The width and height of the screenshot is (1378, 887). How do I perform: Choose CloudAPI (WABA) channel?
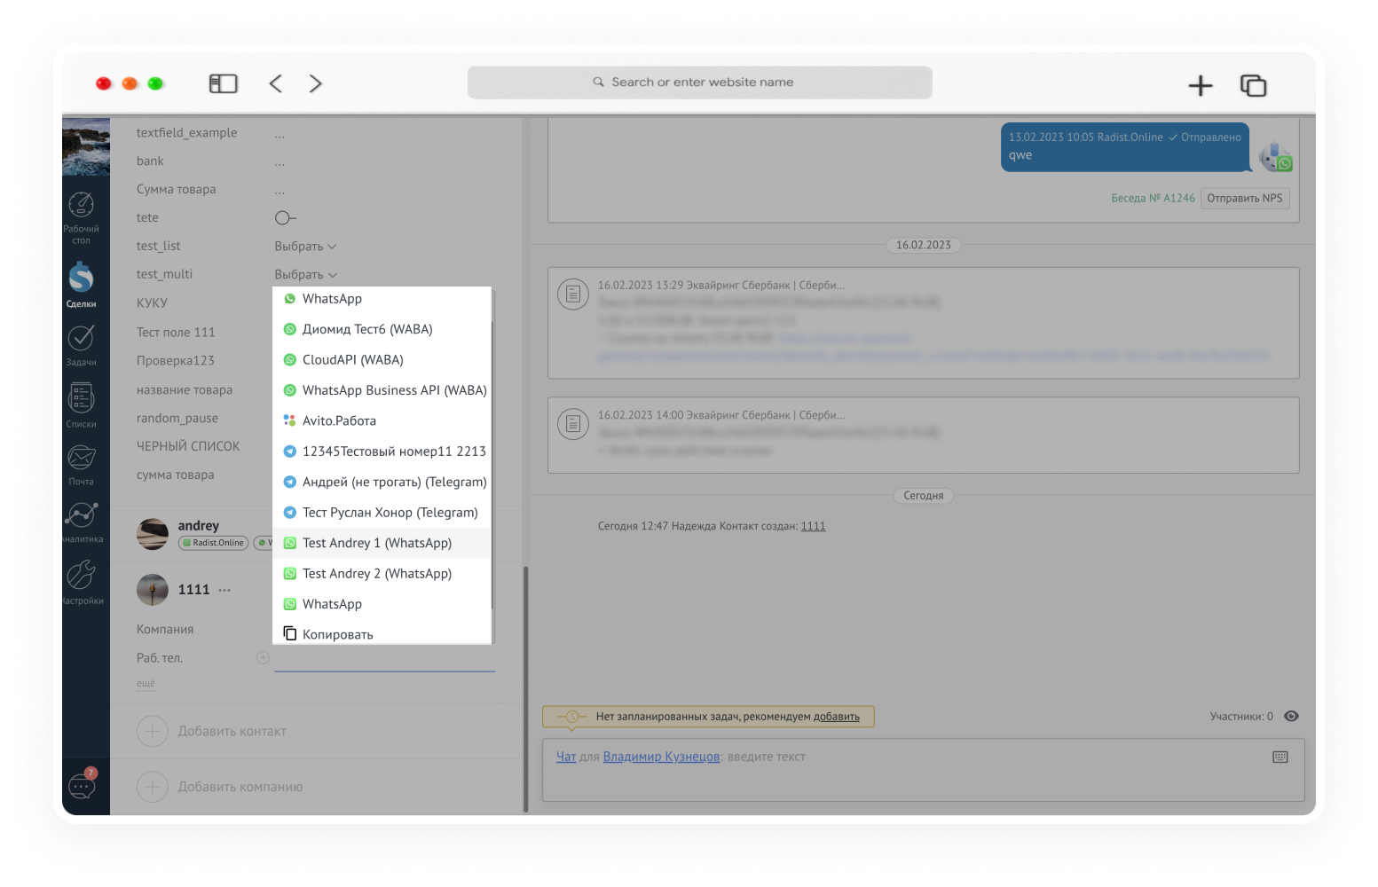382,359
